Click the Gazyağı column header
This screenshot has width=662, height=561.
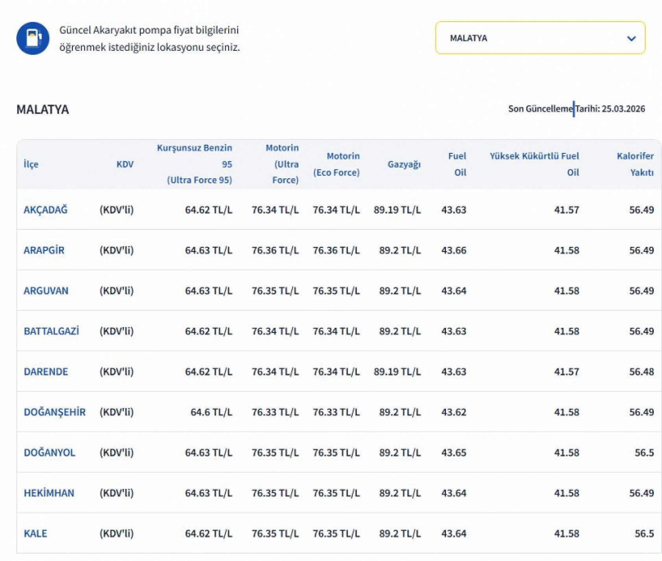pyautogui.click(x=404, y=164)
